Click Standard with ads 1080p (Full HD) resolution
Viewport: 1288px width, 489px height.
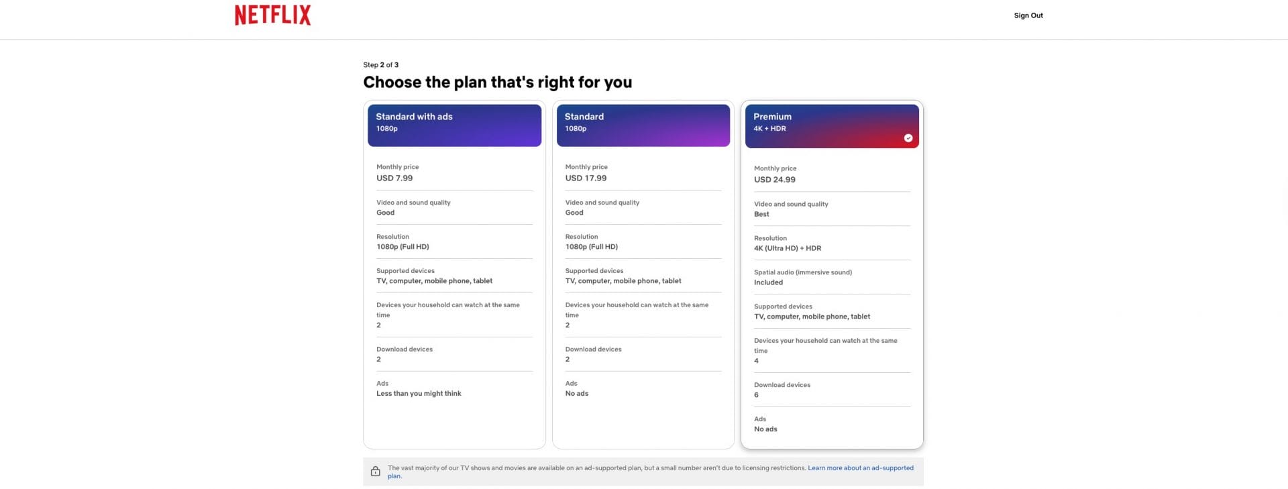click(402, 247)
